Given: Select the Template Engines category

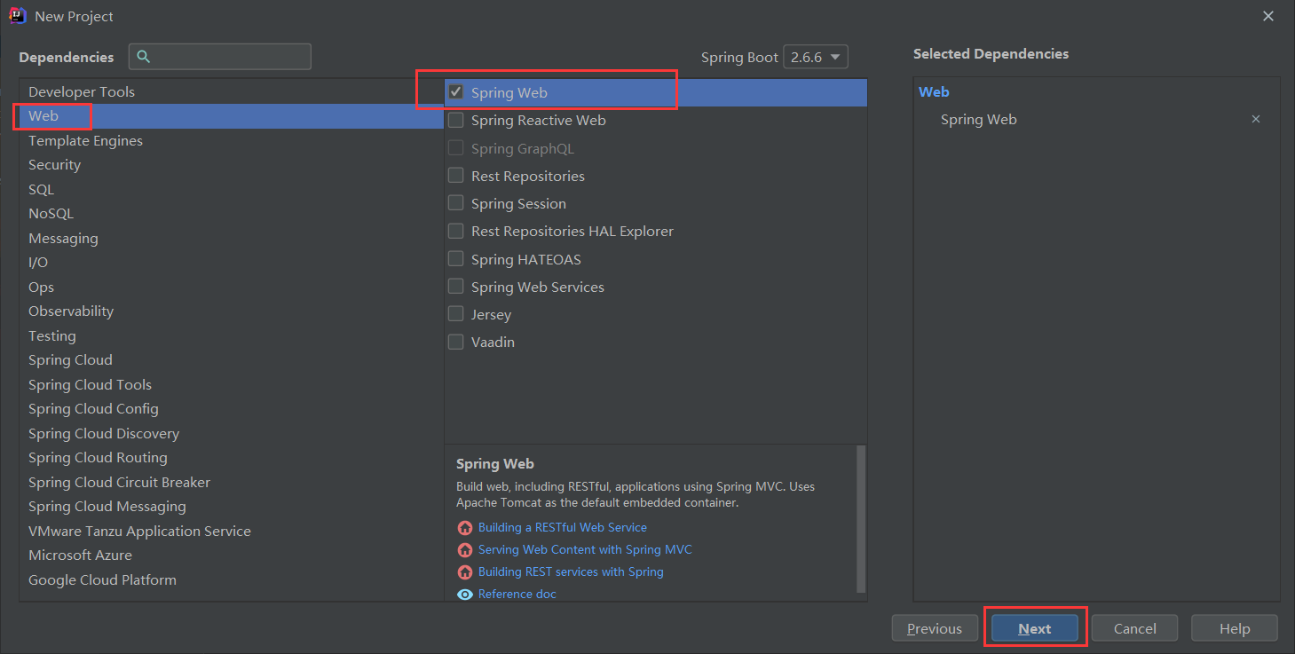Looking at the screenshot, I should (x=231, y=140).
